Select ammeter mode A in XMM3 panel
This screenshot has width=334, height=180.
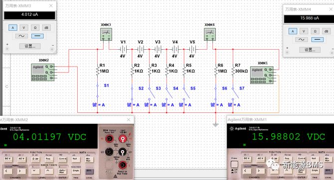(13, 28)
